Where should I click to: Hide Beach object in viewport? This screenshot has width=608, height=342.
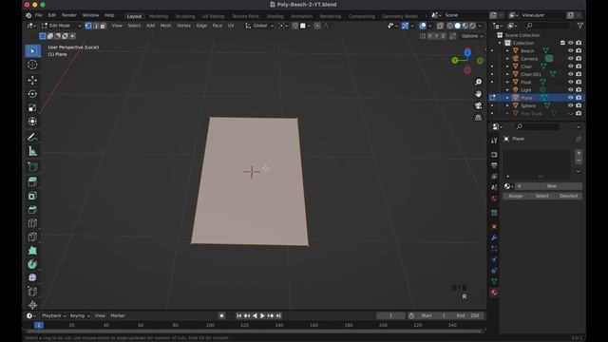(x=570, y=50)
